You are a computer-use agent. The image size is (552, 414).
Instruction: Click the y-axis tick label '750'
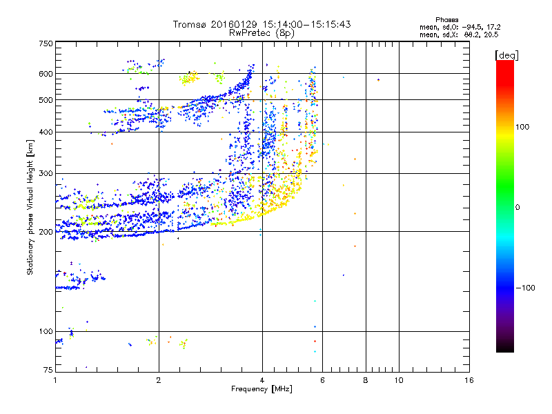[46, 43]
